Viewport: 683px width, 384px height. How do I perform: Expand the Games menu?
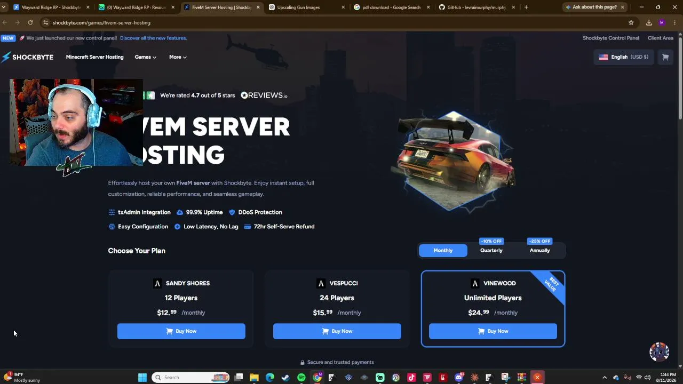145,57
